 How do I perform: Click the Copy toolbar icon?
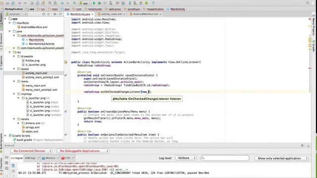point(38,3)
